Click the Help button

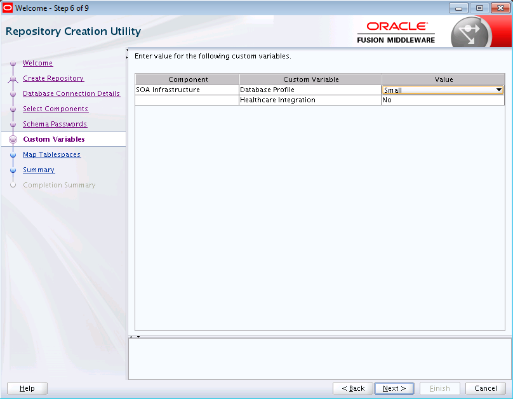click(x=27, y=388)
